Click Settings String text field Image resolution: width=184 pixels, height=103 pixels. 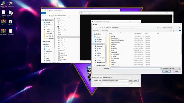(x=115, y=80)
